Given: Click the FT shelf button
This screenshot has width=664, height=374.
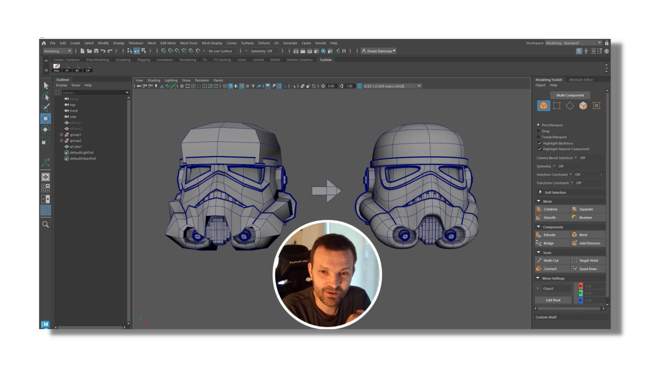Looking at the screenshot, I should coord(67,68).
